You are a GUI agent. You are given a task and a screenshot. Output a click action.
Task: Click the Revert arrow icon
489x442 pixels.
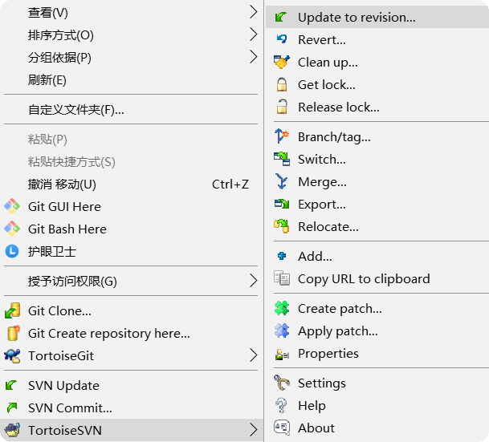pyautogui.click(x=281, y=39)
